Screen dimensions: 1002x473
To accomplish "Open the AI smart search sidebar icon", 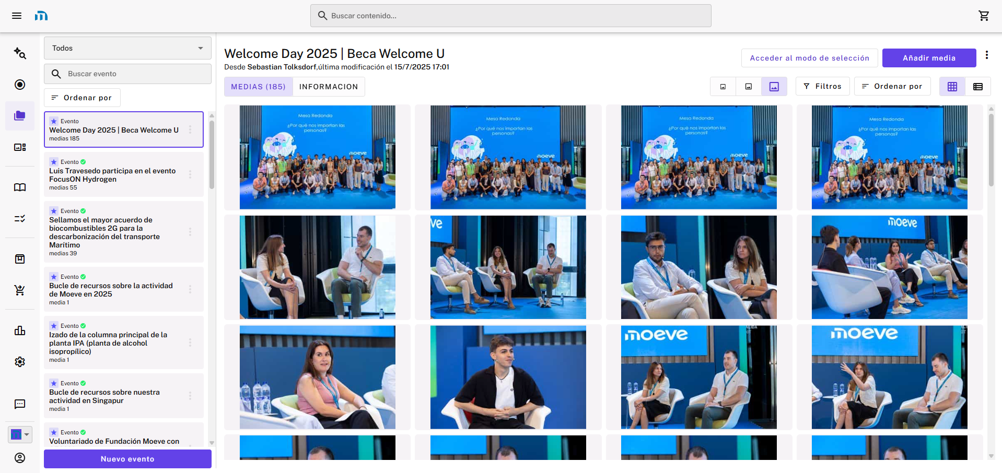I will (x=20, y=53).
